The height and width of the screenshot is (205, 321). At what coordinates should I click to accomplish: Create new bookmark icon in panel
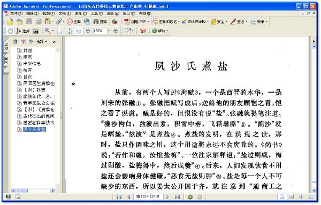23,42
